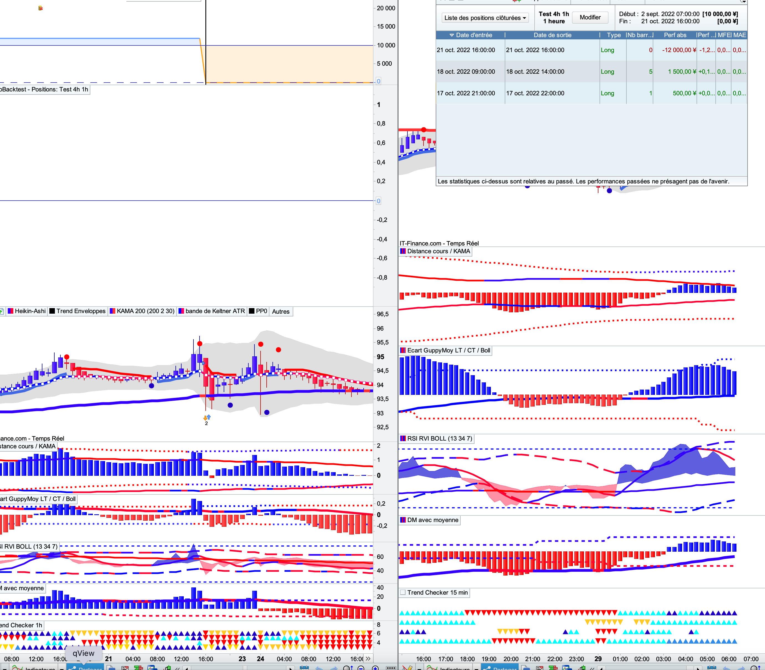Click the calendar icon in the left chart toolbar
The height and width of the screenshot is (670, 765).
(304, 668)
